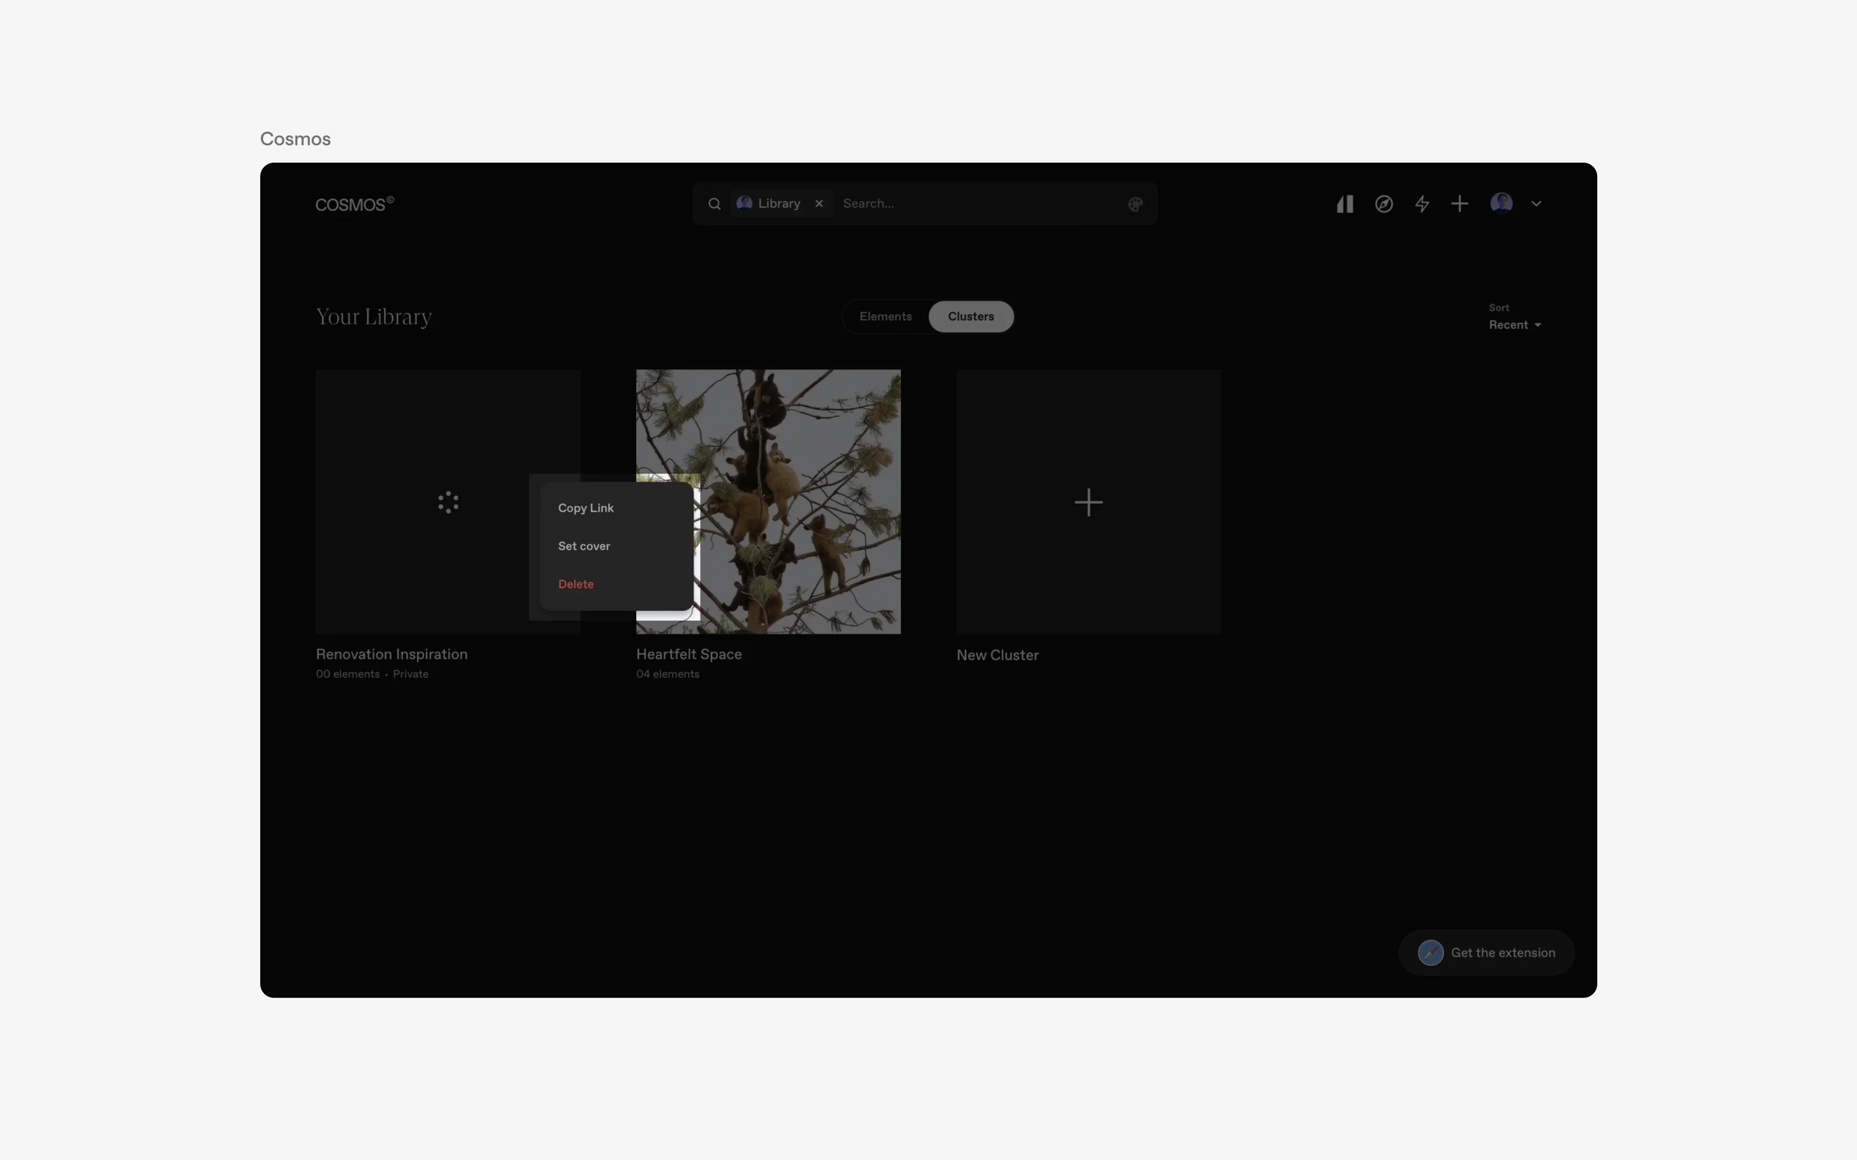Open the Recent sort dropdown
This screenshot has height=1160, width=1857.
(1514, 324)
